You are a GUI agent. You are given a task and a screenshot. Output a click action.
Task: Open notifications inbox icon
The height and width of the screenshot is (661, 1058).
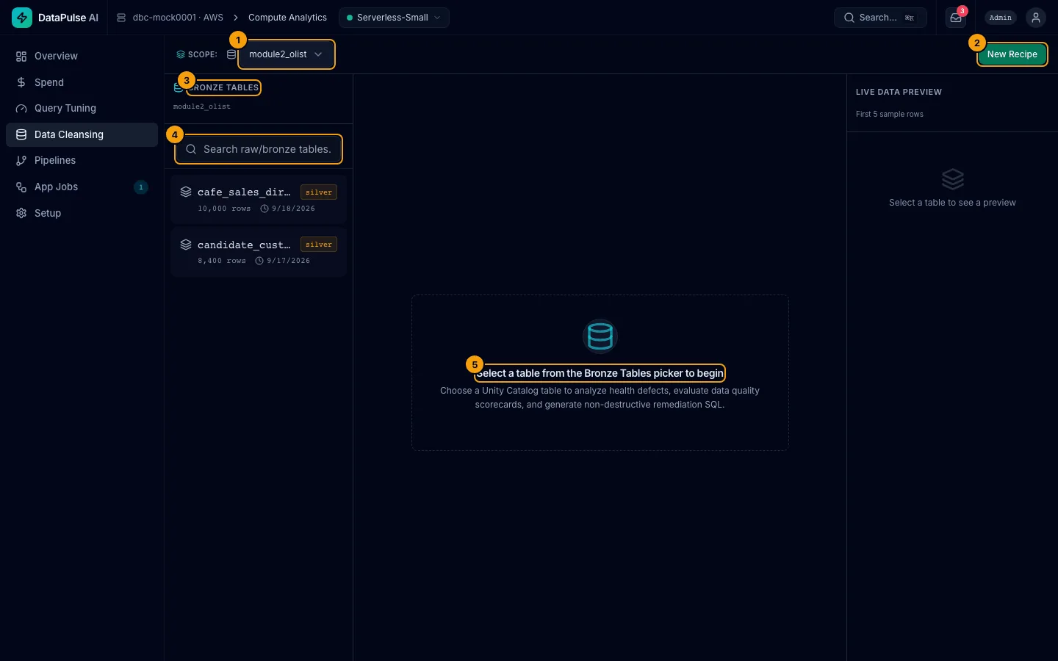956,18
